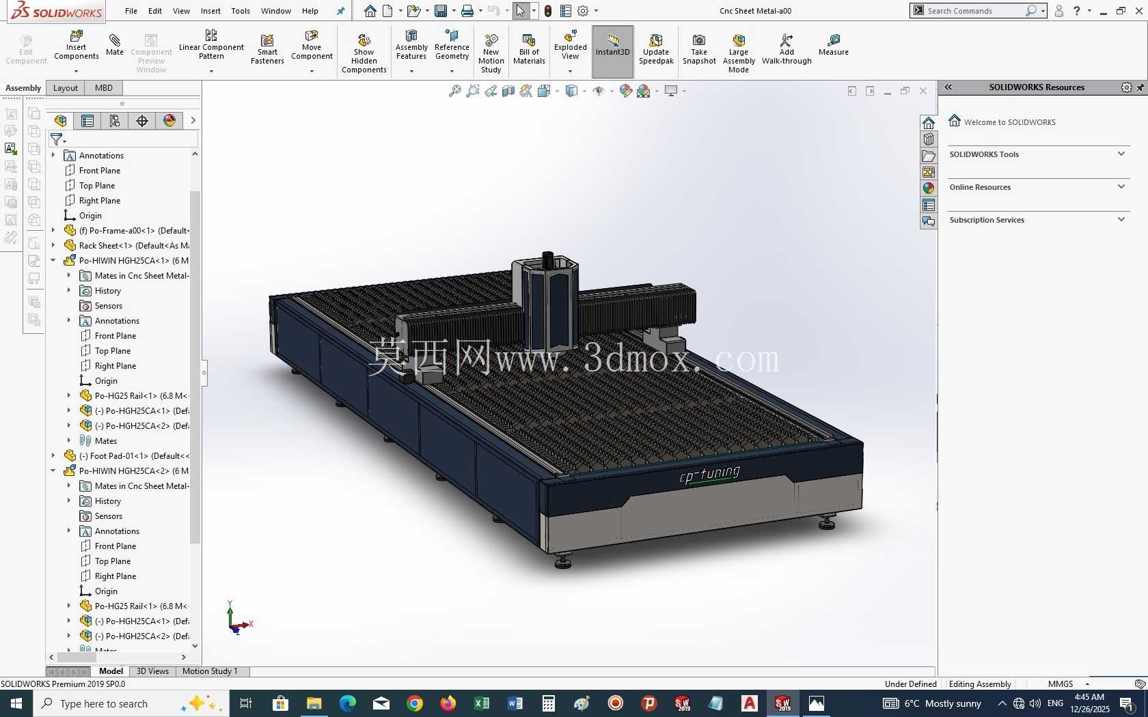Image resolution: width=1148 pixels, height=717 pixels.
Task: Open the Insert menu
Action: tap(210, 11)
